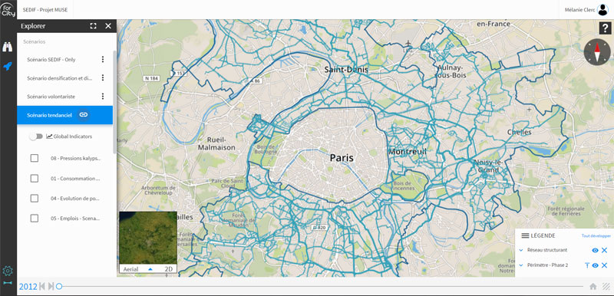The width and height of the screenshot is (614, 296).
Task: Expand Explorer panel to fullscreen
Action: [x=93, y=26]
